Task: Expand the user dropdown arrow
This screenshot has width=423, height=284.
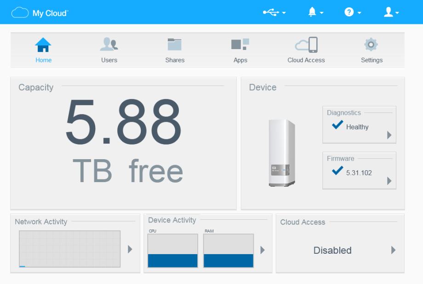Action: coord(397,13)
